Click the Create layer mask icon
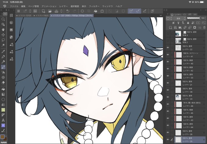This screenshot has height=144, width=207. pos(195,28)
